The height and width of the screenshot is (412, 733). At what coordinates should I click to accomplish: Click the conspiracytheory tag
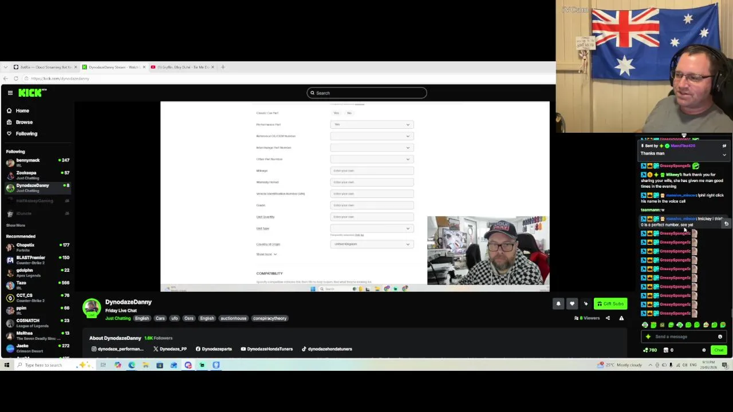270,318
